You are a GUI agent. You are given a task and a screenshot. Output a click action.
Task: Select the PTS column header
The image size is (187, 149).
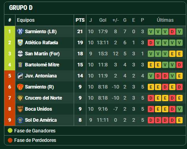pos(80,20)
